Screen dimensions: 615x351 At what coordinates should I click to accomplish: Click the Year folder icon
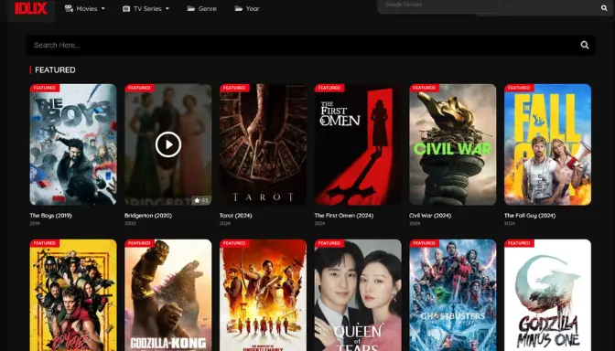point(239,8)
